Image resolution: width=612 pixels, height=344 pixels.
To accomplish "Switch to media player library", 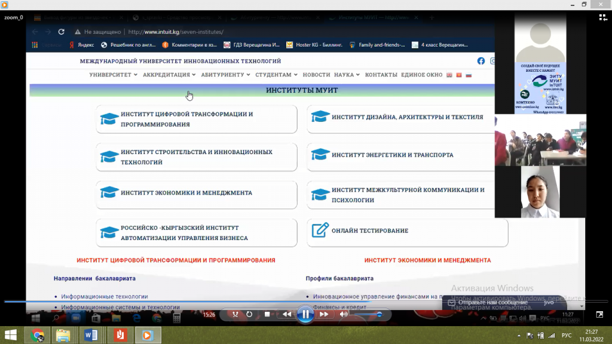I will coord(603,17).
